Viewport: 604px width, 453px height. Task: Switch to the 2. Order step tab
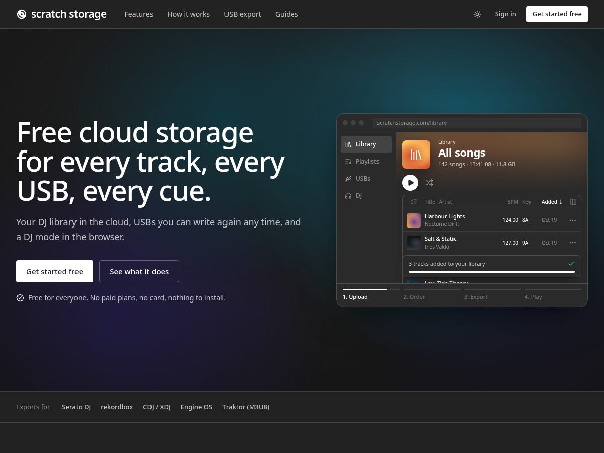coord(431,294)
